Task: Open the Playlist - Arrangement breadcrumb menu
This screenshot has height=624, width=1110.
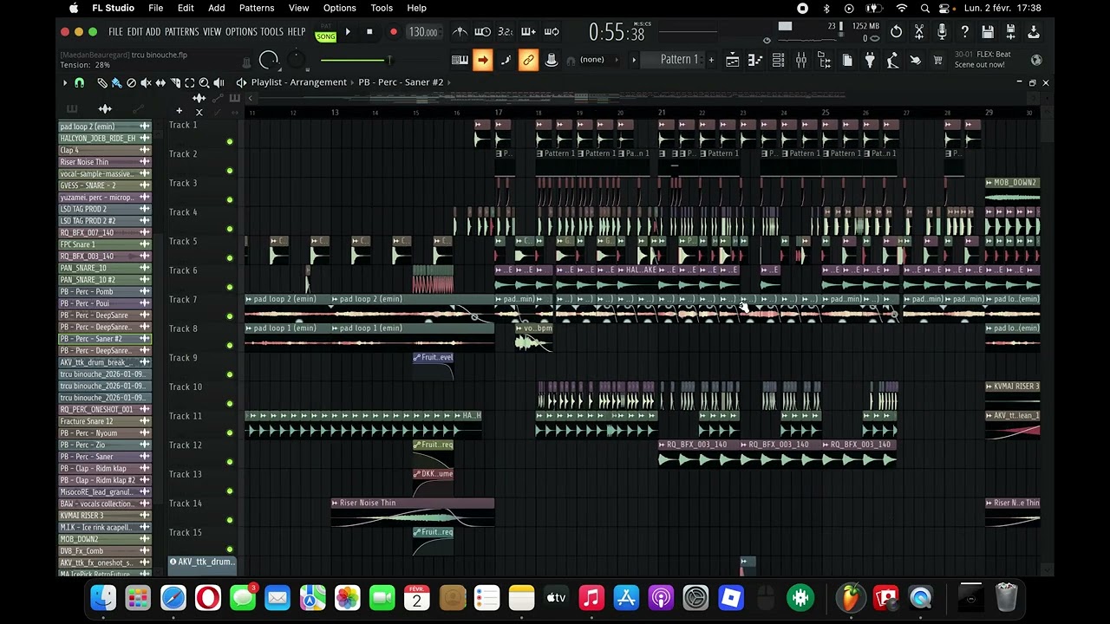Action: tap(299, 82)
